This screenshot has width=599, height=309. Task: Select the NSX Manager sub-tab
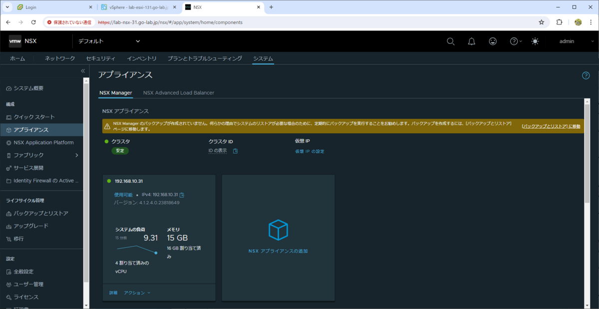coord(116,93)
